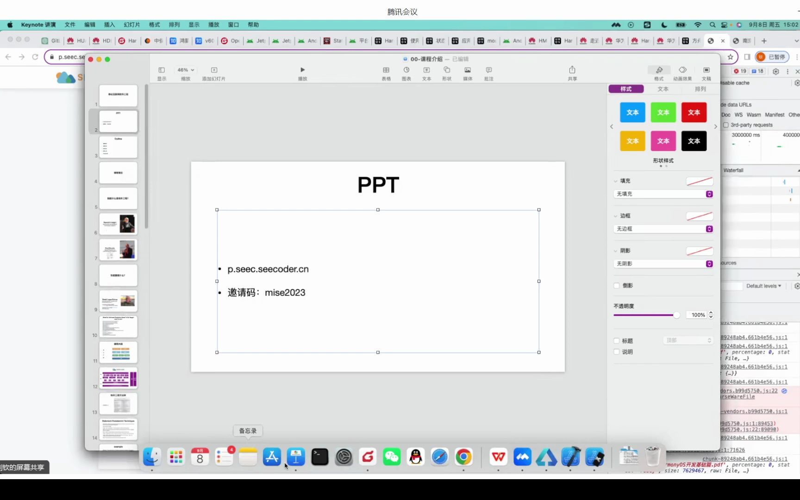Add a new slide with 添加幻灯片

(x=214, y=73)
